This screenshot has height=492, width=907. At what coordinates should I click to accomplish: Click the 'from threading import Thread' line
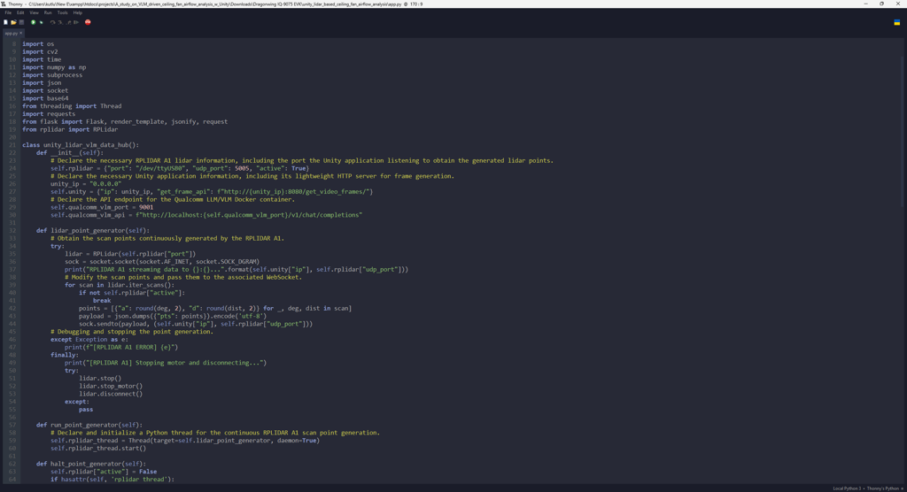[x=72, y=106]
